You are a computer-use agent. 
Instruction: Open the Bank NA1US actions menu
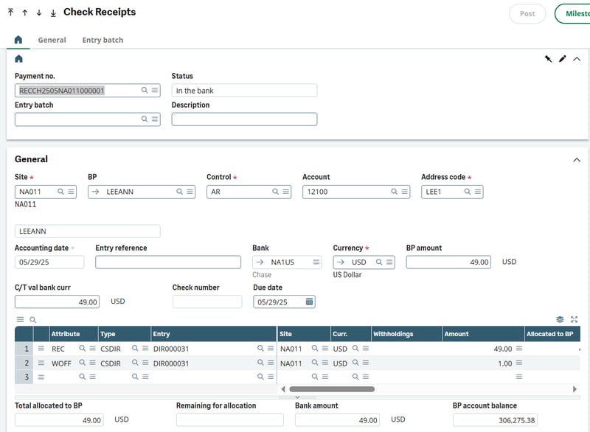(x=316, y=262)
